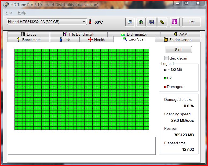Open the options gear toolbar icon
This screenshot has height=166, width=208.
pos(162,22)
